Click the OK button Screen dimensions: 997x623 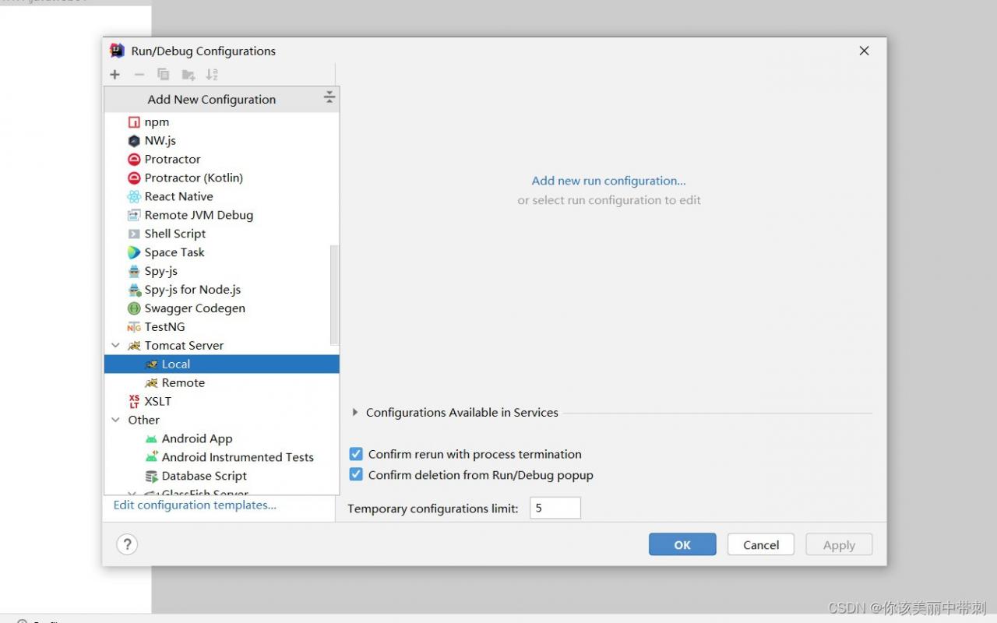point(682,544)
